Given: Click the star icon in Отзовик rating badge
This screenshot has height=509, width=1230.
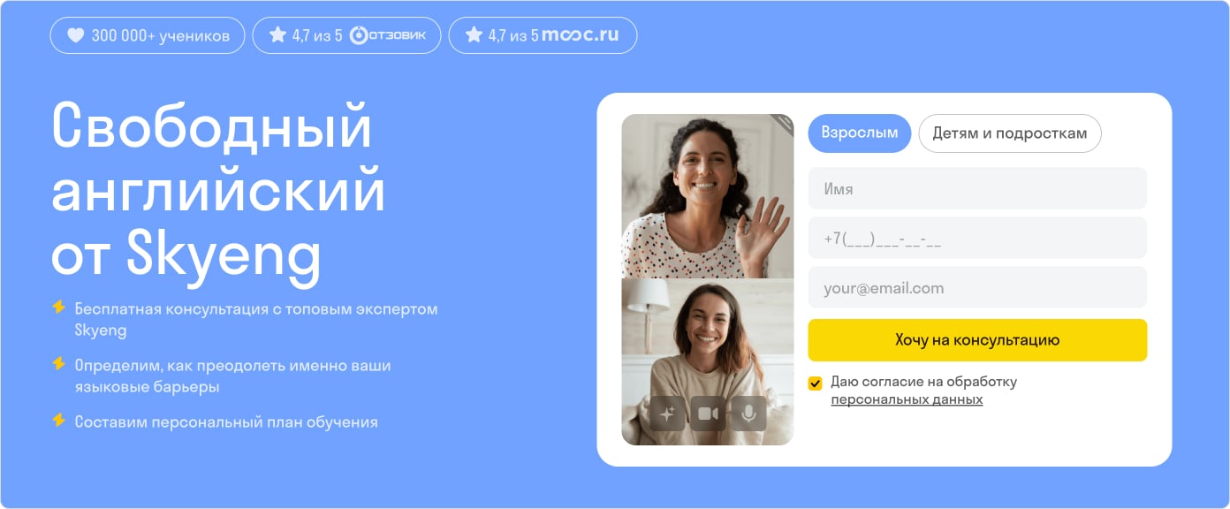Looking at the screenshot, I should (x=277, y=35).
